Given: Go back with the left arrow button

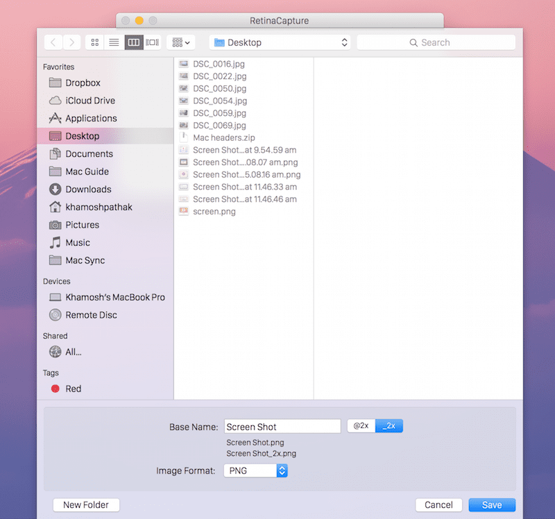Looking at the screenshot, I should (53, 42).
